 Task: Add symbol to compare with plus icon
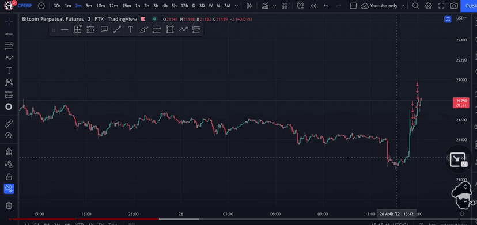pos(41,6)
